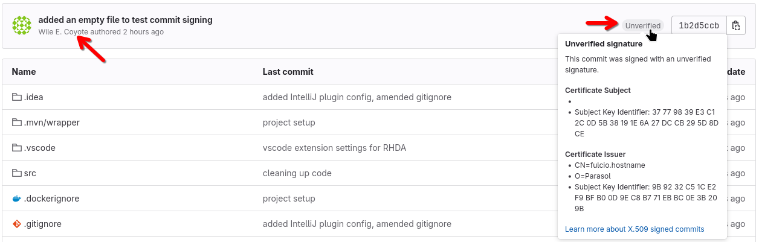The width and height of the screenshot is (759, 242).
Task: Open the .gitignore file
Action: (x=43, y=224)
